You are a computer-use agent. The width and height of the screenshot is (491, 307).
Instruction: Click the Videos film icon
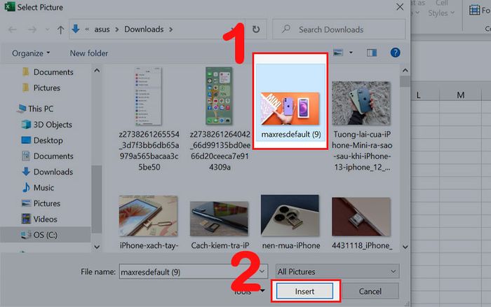(26, 219)
